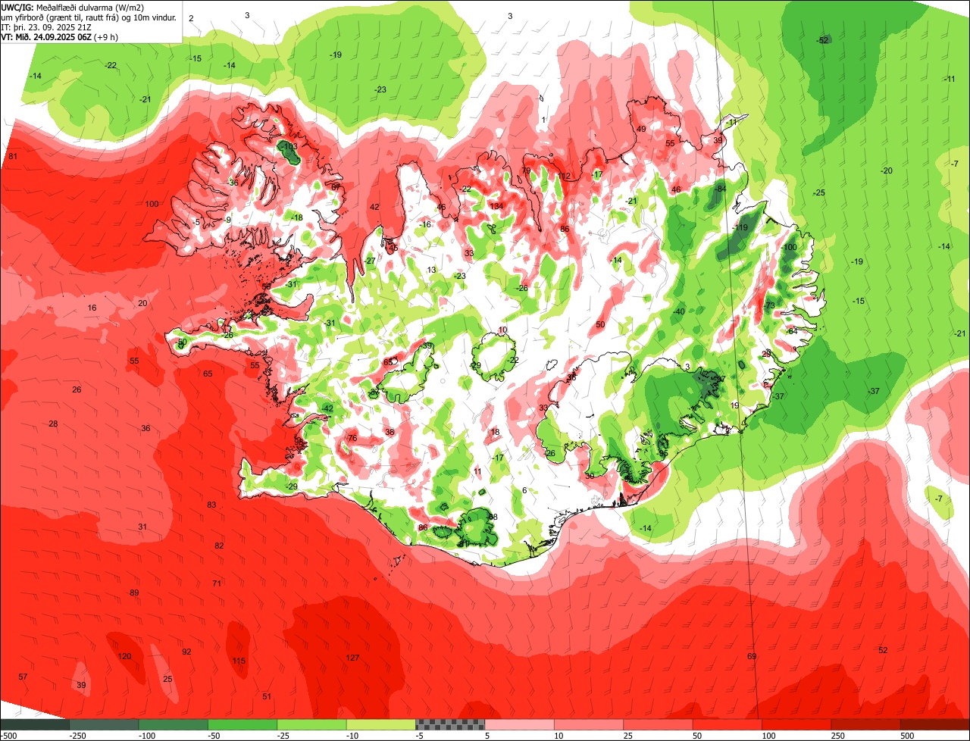Click the map value '-84' in northeast Iceland

pyautogui.click(x=721, y=188)
